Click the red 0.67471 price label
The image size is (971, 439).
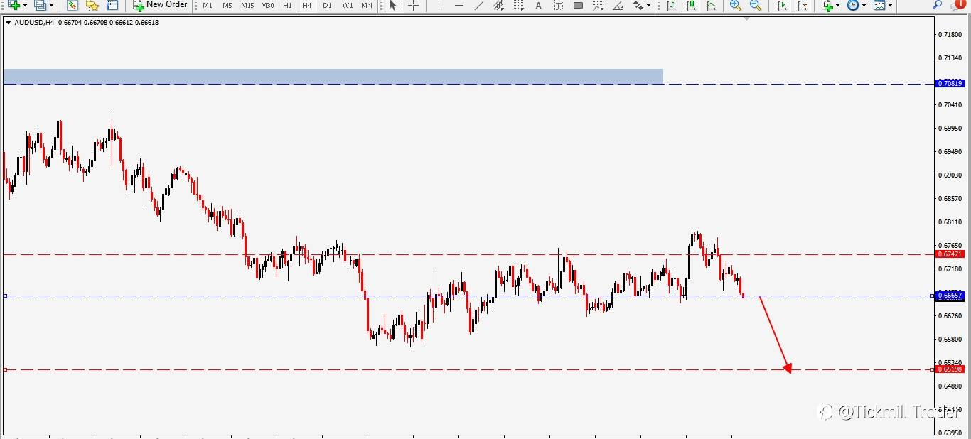(950, 254)
